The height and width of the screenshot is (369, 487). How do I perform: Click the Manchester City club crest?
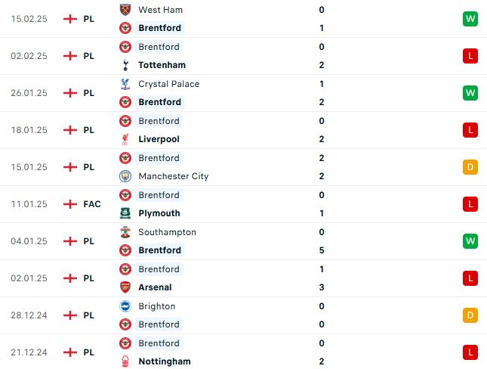click(125, 176)
